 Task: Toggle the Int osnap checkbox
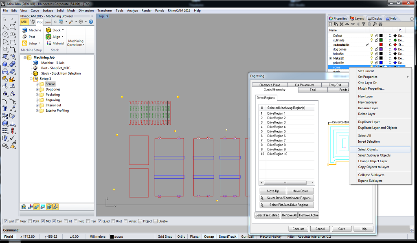point(66,221)
